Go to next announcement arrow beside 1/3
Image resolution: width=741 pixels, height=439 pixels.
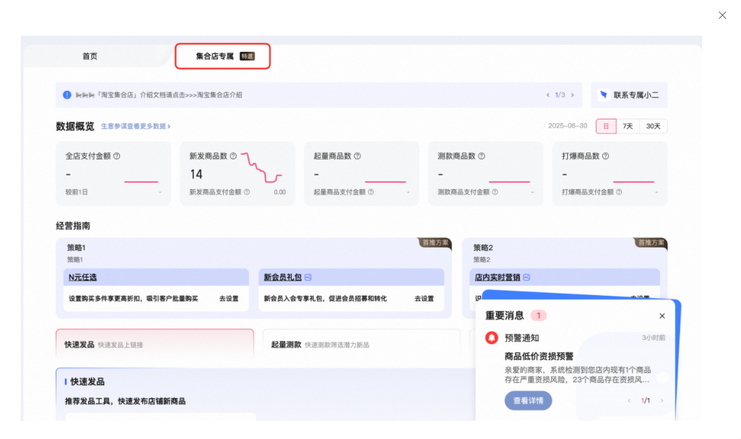tap(572, 95)
